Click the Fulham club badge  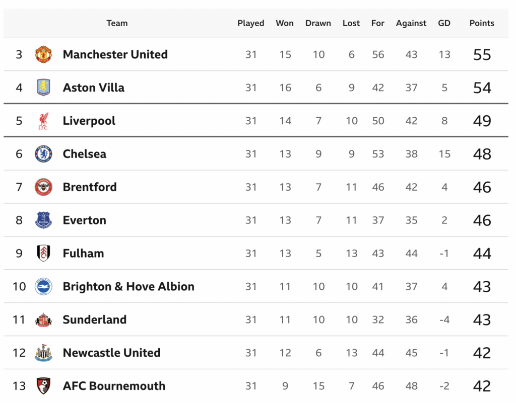pyautogui.click(x=43, y=253)
